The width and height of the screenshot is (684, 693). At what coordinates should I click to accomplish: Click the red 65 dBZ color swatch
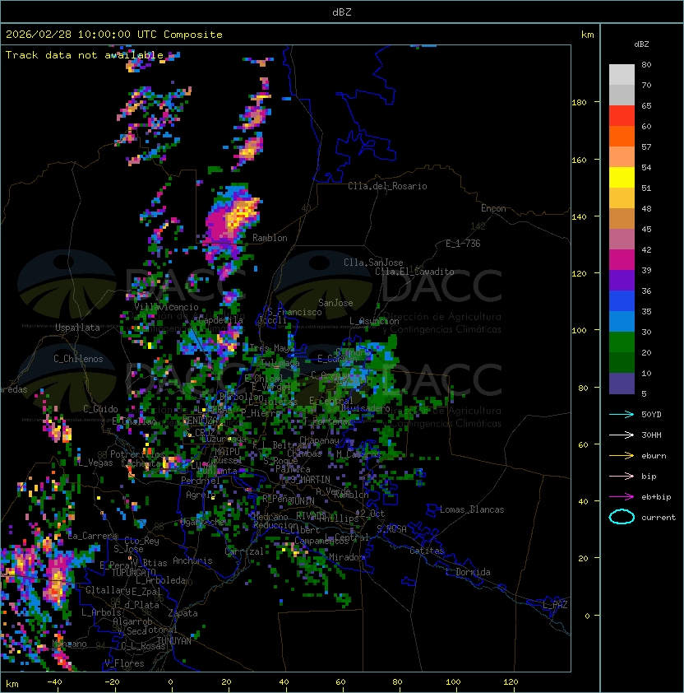(622, 116)
